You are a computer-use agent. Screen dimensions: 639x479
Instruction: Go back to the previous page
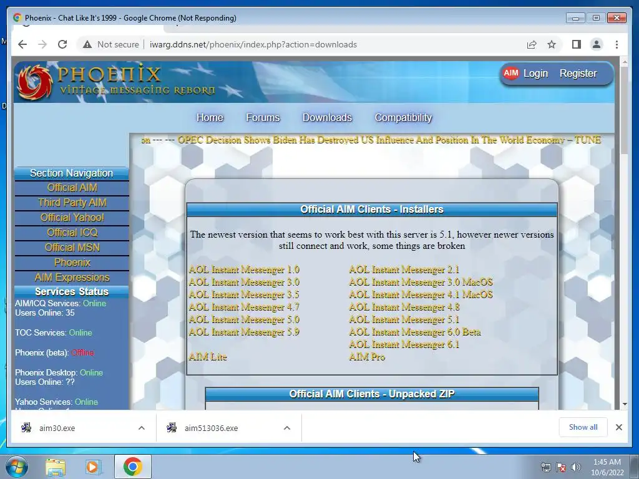pos(22,44)
